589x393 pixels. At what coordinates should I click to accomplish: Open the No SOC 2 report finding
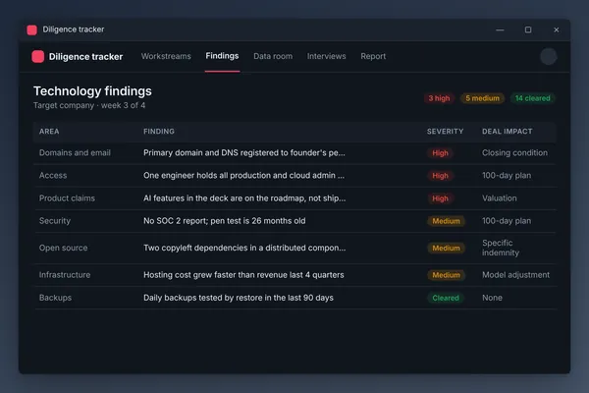tap(224, 221)
